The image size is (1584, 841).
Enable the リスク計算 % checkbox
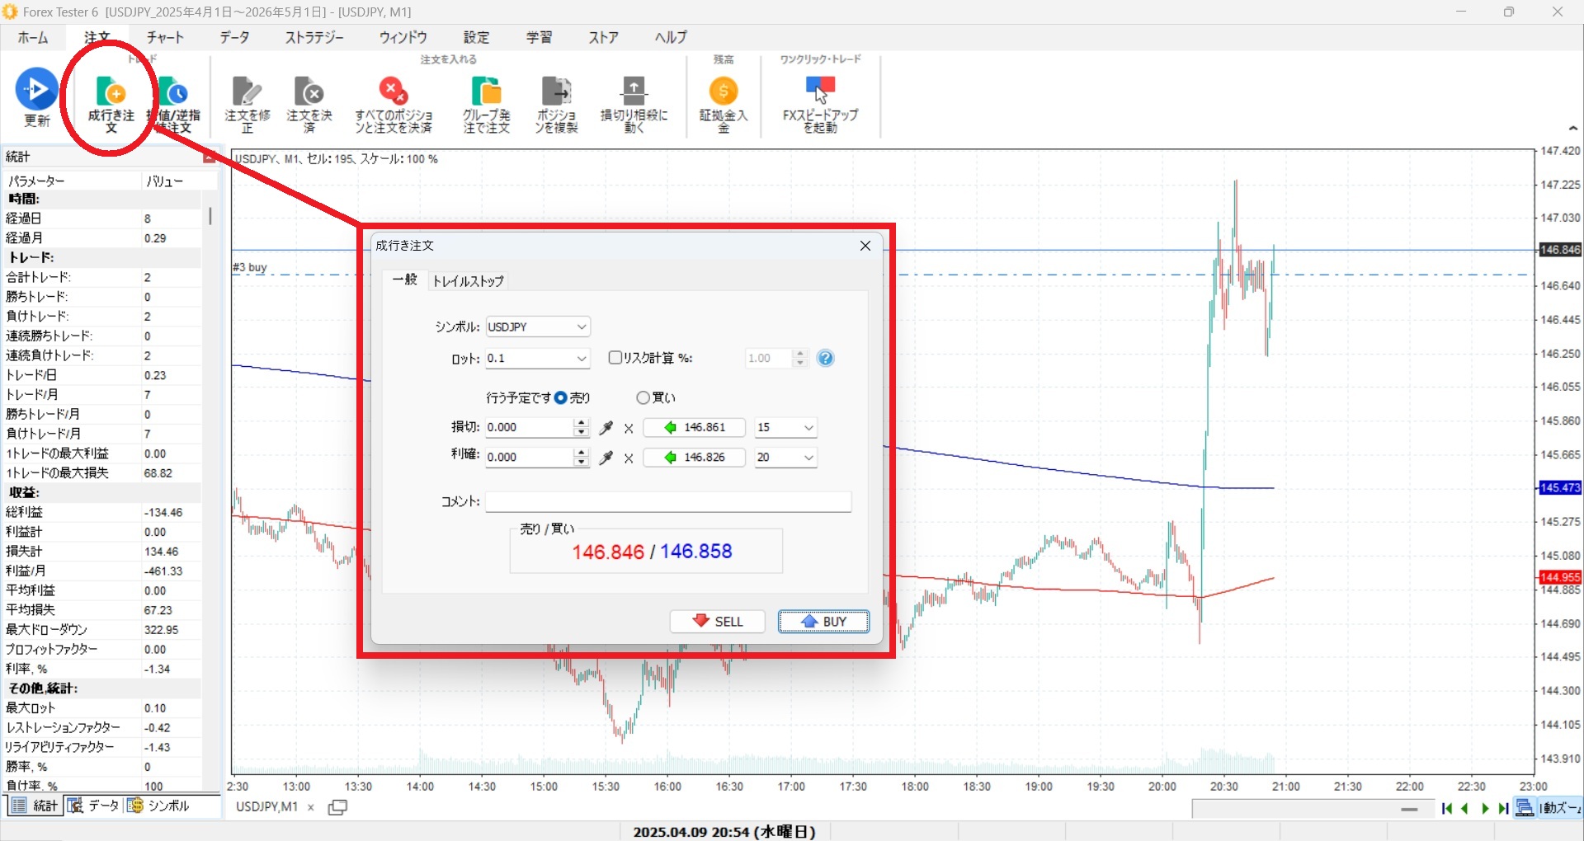tap(615, 357)
